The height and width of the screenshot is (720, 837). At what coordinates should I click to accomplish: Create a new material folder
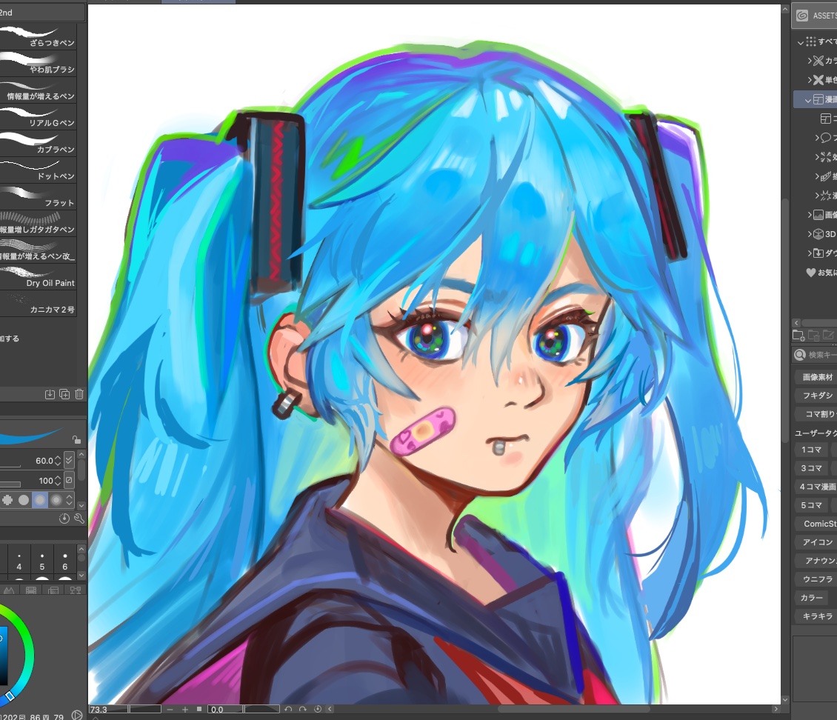pos(798,335)
